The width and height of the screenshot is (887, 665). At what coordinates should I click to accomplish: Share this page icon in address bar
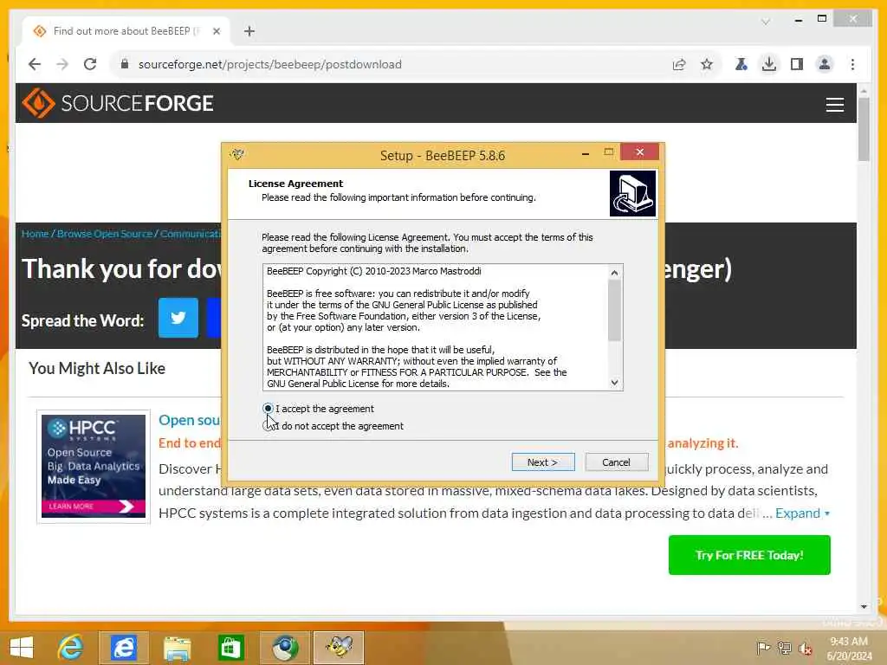pyautogui.click(x=679, y=64)
